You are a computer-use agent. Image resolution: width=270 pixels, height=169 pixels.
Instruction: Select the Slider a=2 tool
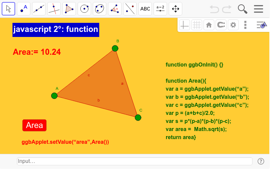160,9
